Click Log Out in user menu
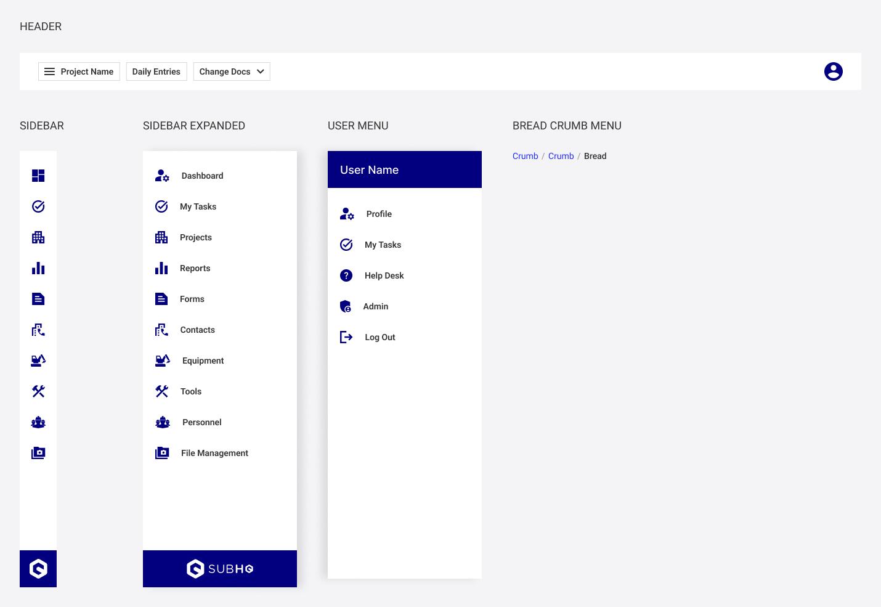The height and width of the screenshot is (607, 881). (380, 337)
